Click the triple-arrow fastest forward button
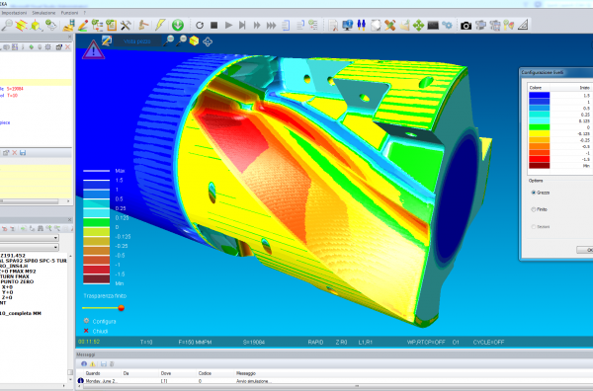This screenshot has height=391, width=593. click(271, 26)
